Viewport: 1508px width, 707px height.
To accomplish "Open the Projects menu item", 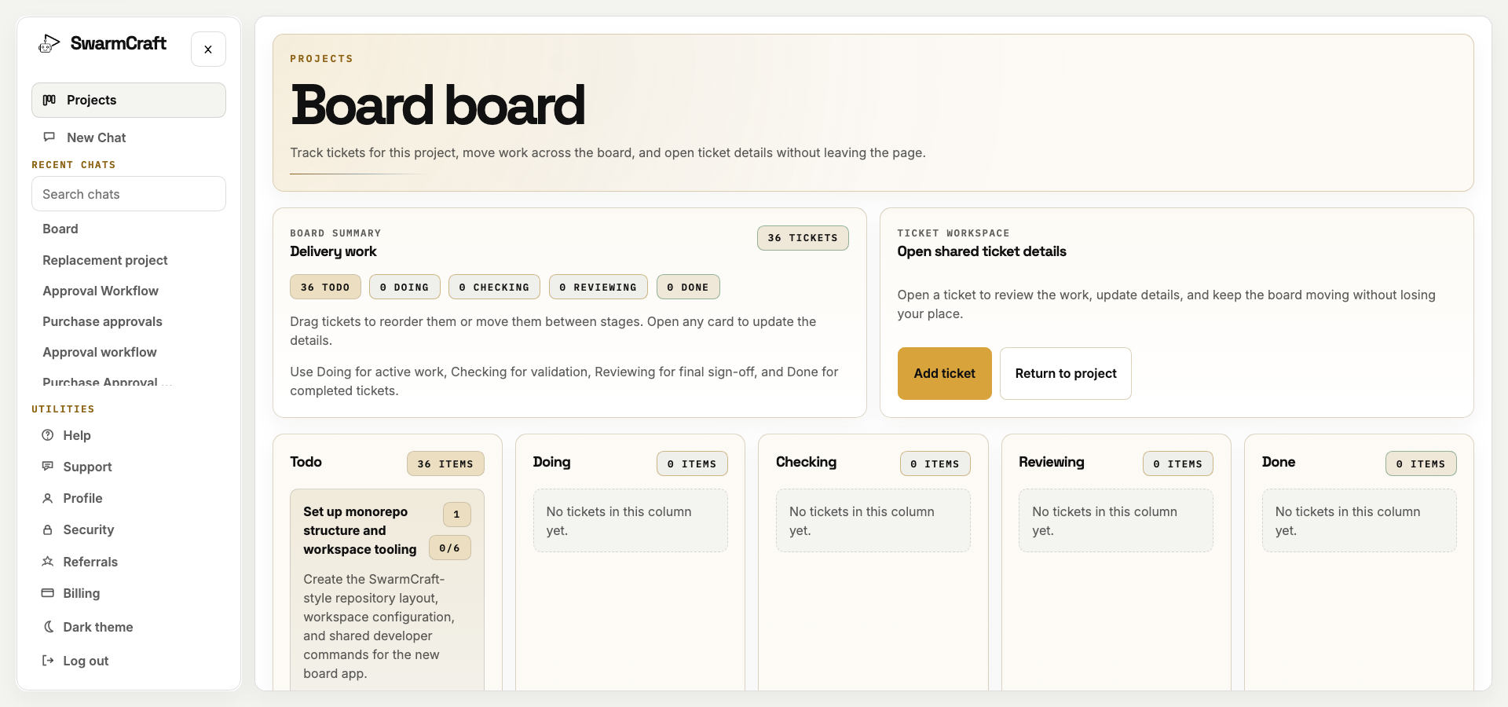I will tap(129, 100).
